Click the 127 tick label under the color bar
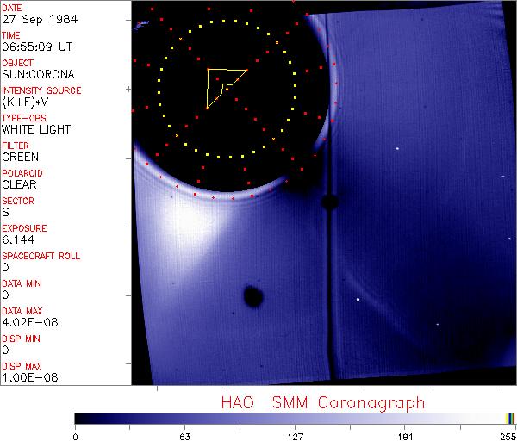517x441 pixels. point(295,436)
